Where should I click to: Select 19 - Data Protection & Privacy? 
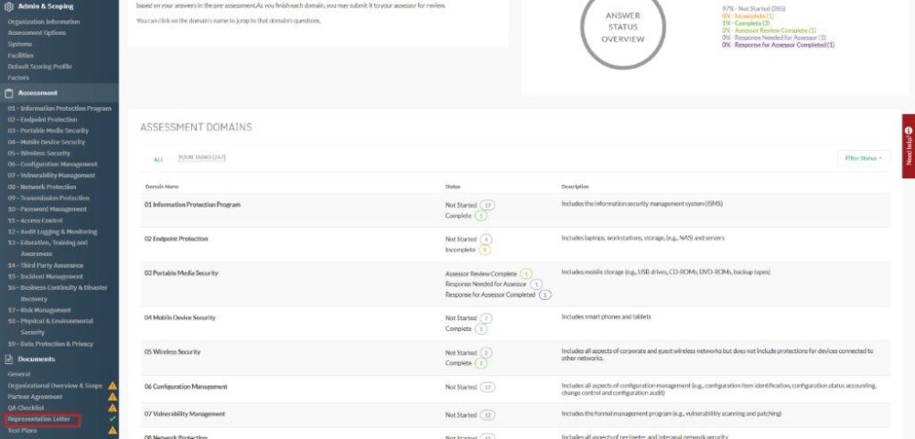[x=50, y=343]
